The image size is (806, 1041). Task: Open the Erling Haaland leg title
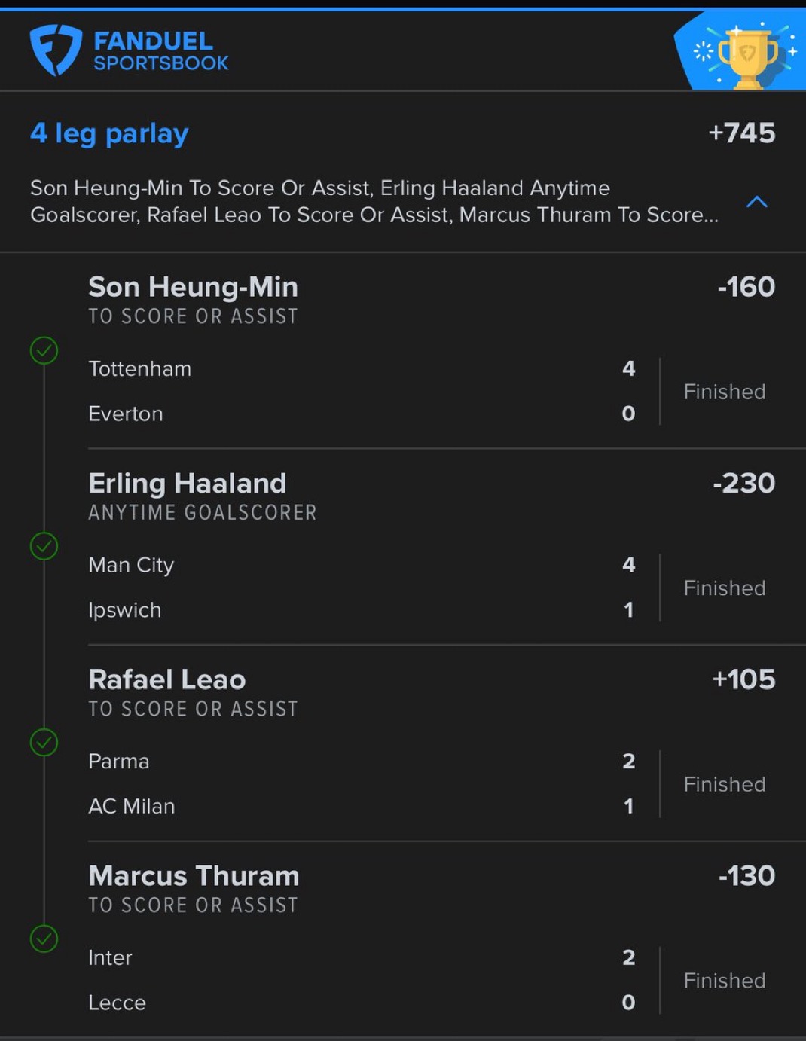(187, 483)
